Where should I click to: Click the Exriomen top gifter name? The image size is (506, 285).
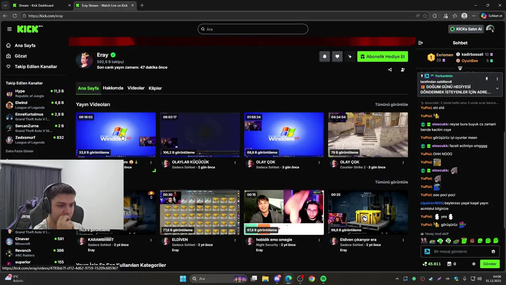click(x=445, y=55)
